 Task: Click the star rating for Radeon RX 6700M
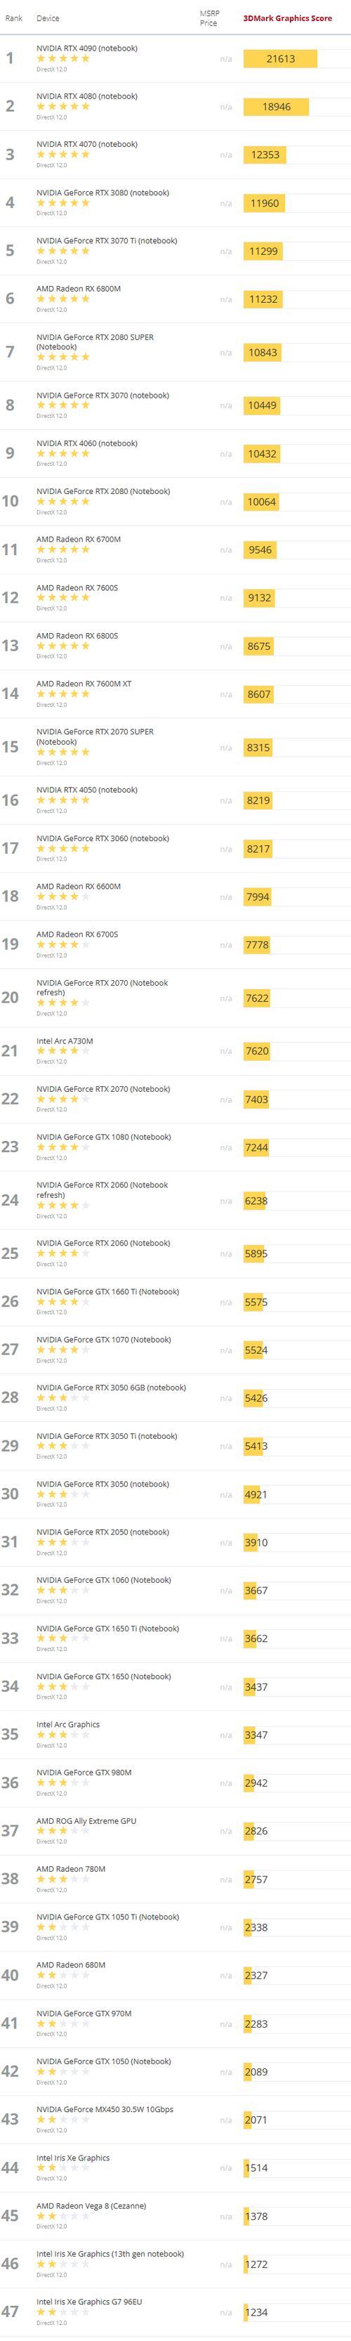63,550
